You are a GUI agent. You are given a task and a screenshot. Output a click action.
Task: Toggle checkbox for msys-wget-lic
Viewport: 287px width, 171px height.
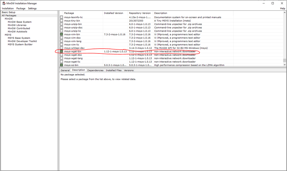pyautogui.click(x=61, y=62)
